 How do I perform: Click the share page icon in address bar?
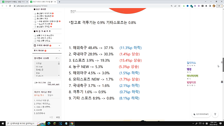pos(175,6)
